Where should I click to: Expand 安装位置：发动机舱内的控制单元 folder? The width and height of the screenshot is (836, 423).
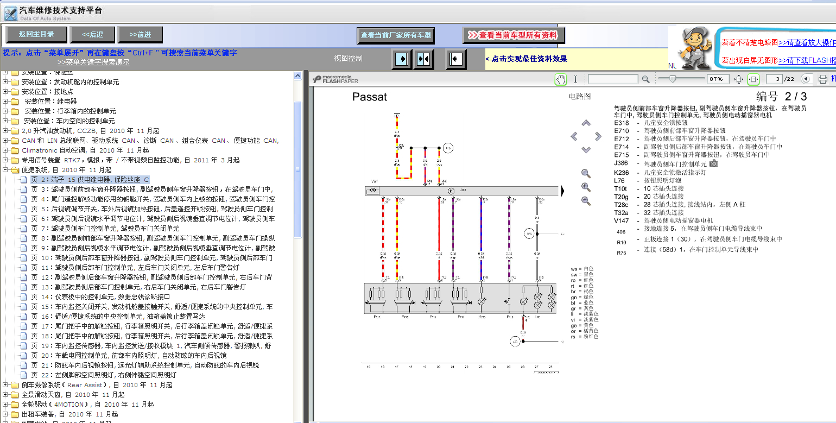[x=5, y=81]
